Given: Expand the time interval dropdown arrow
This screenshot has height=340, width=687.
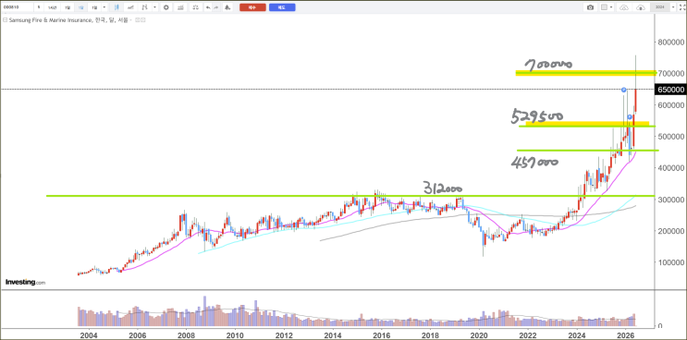Looking at the screenshot, I should 104,7.
